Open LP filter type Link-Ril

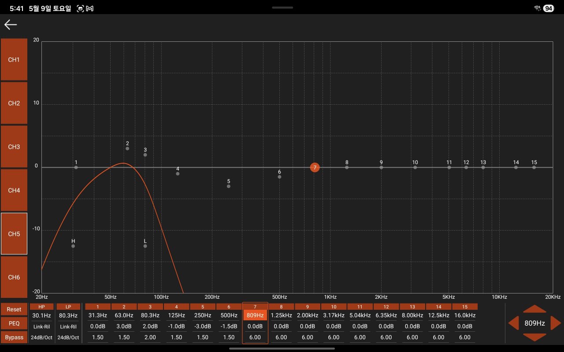click(x=68, y=326)
